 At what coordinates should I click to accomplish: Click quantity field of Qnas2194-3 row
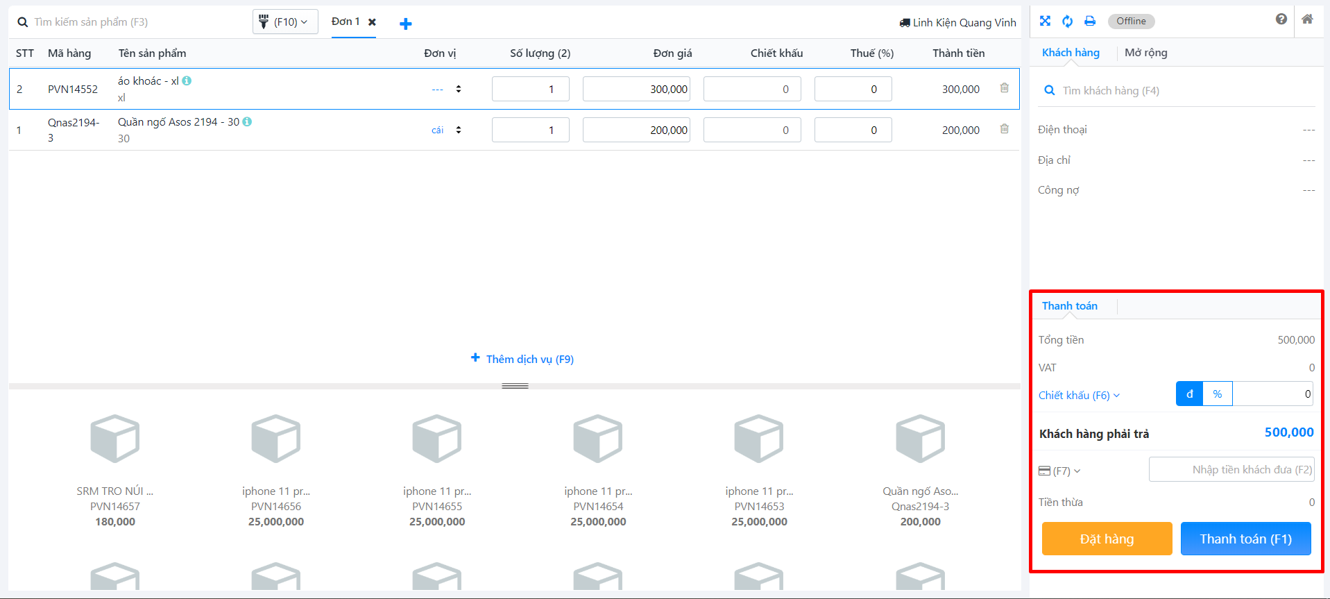531,130
